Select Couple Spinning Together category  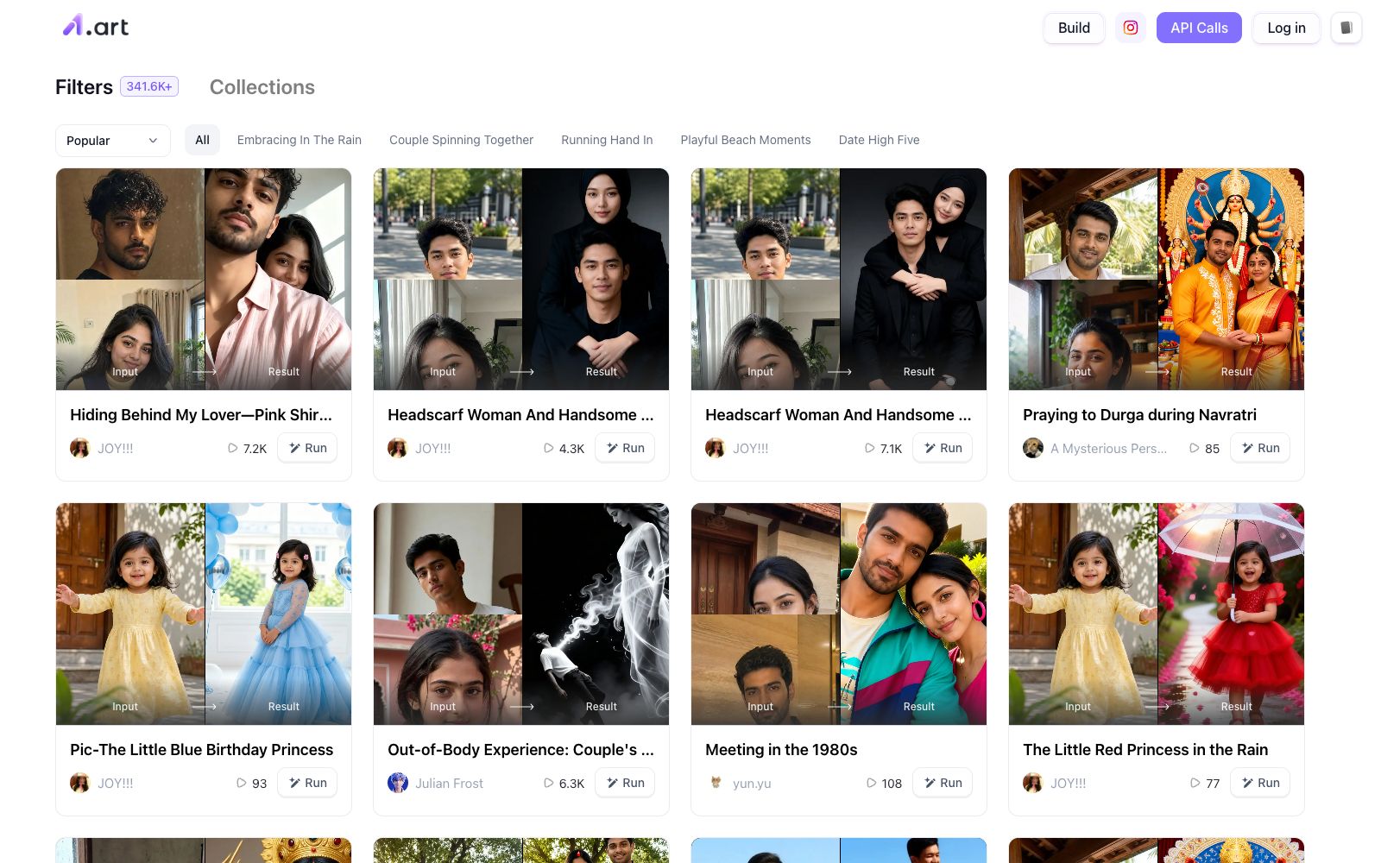pyautogui.click(x=461, y=140)
